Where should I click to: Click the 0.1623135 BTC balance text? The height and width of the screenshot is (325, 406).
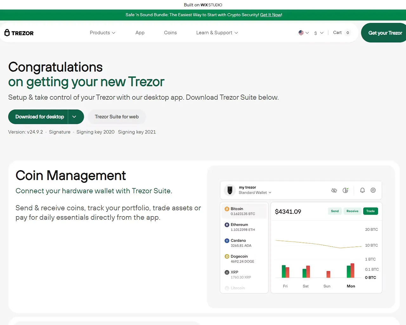point(243,214)
